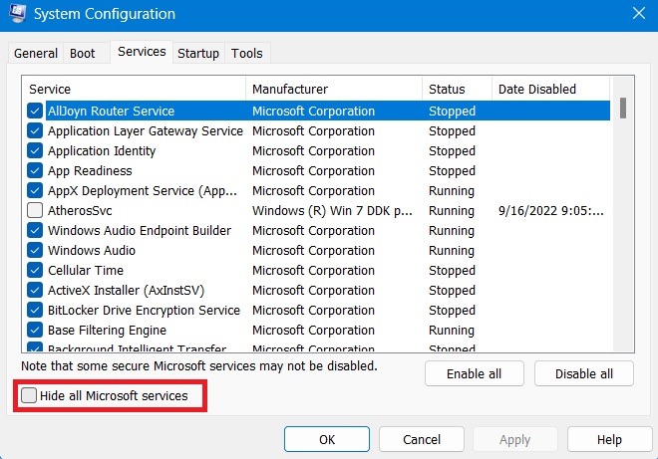Select the Services tab

(x=142, y=52)
